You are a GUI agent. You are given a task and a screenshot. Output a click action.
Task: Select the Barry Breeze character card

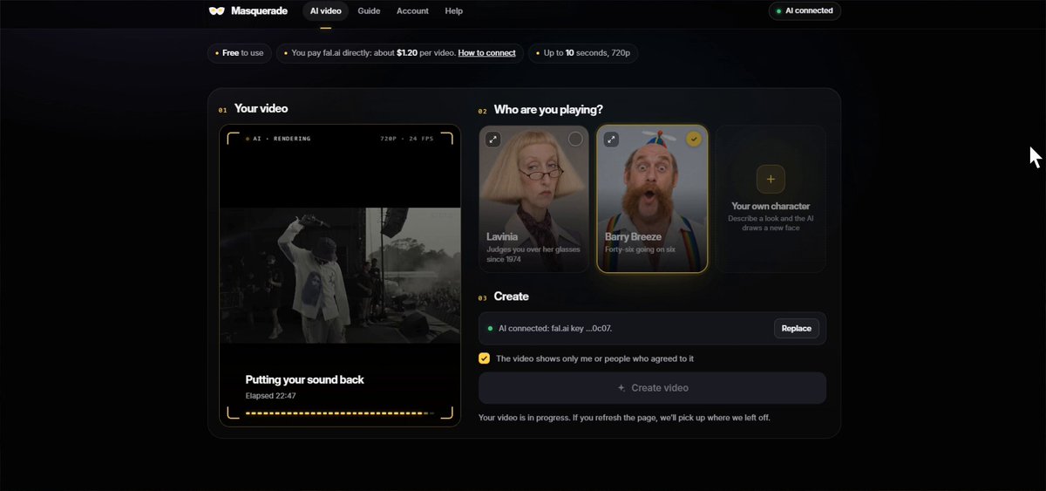pos(652,199)
